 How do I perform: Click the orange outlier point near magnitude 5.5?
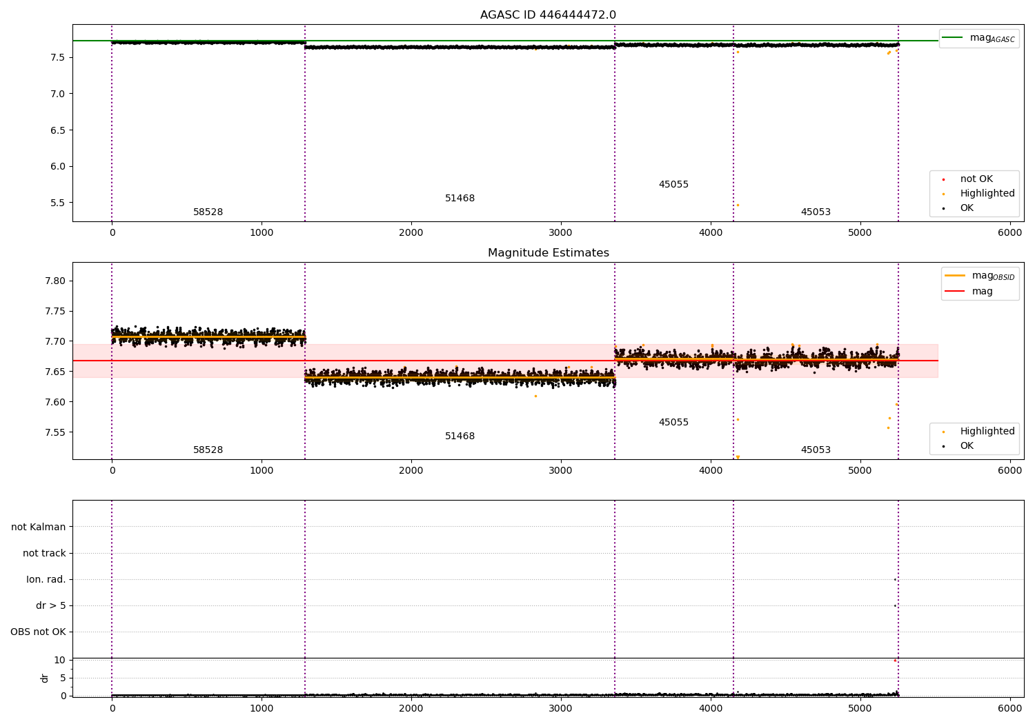(738, 205)
